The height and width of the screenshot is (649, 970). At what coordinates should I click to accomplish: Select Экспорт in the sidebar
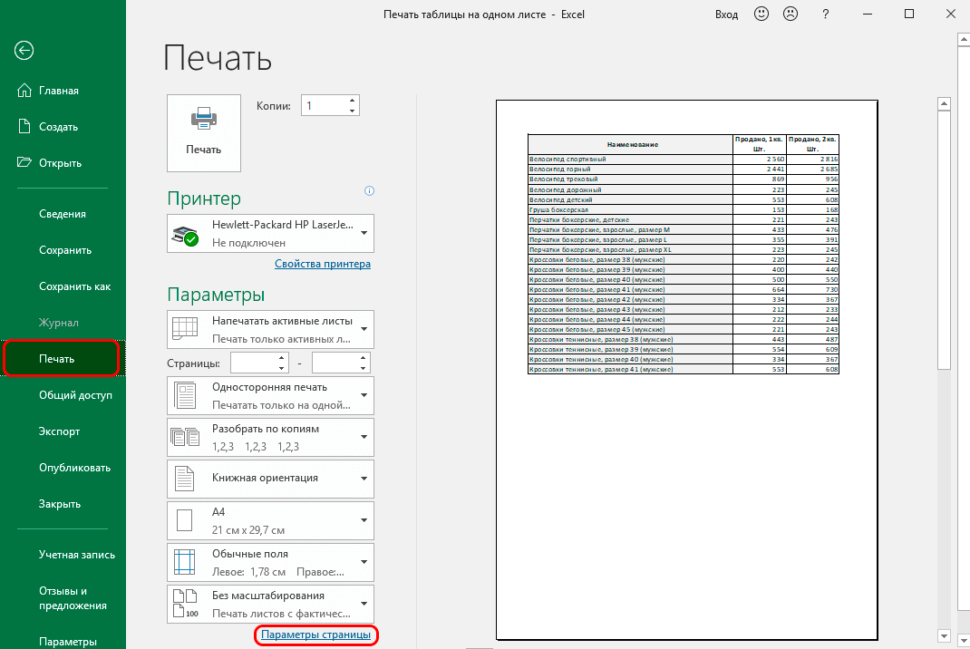pyautogui.click(x=60, y=431)
